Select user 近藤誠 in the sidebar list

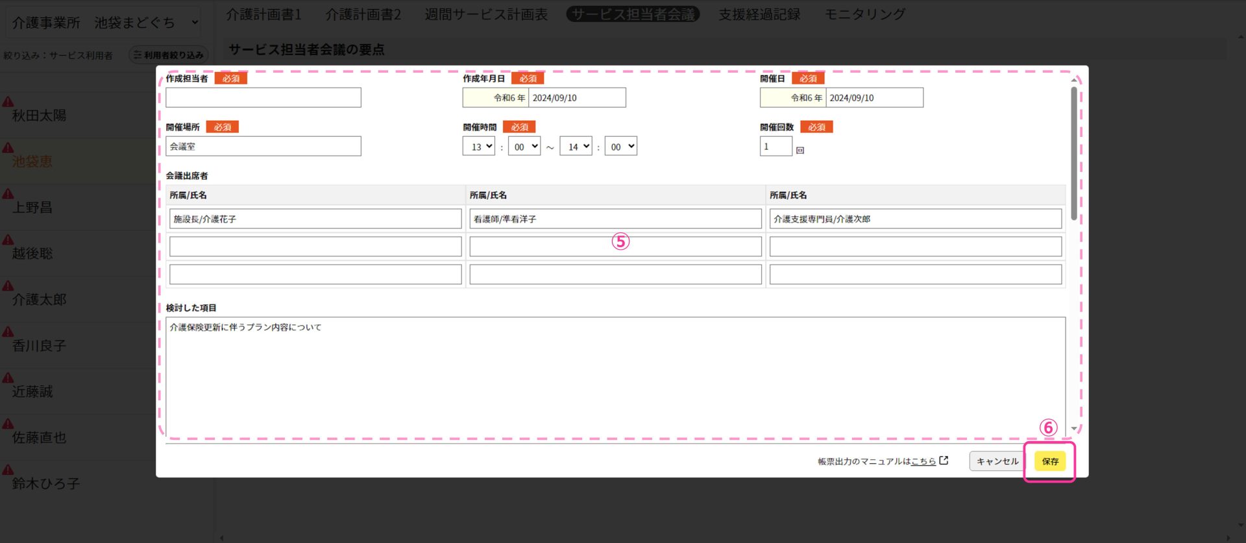pyautogui.click(x=32, y=392)
